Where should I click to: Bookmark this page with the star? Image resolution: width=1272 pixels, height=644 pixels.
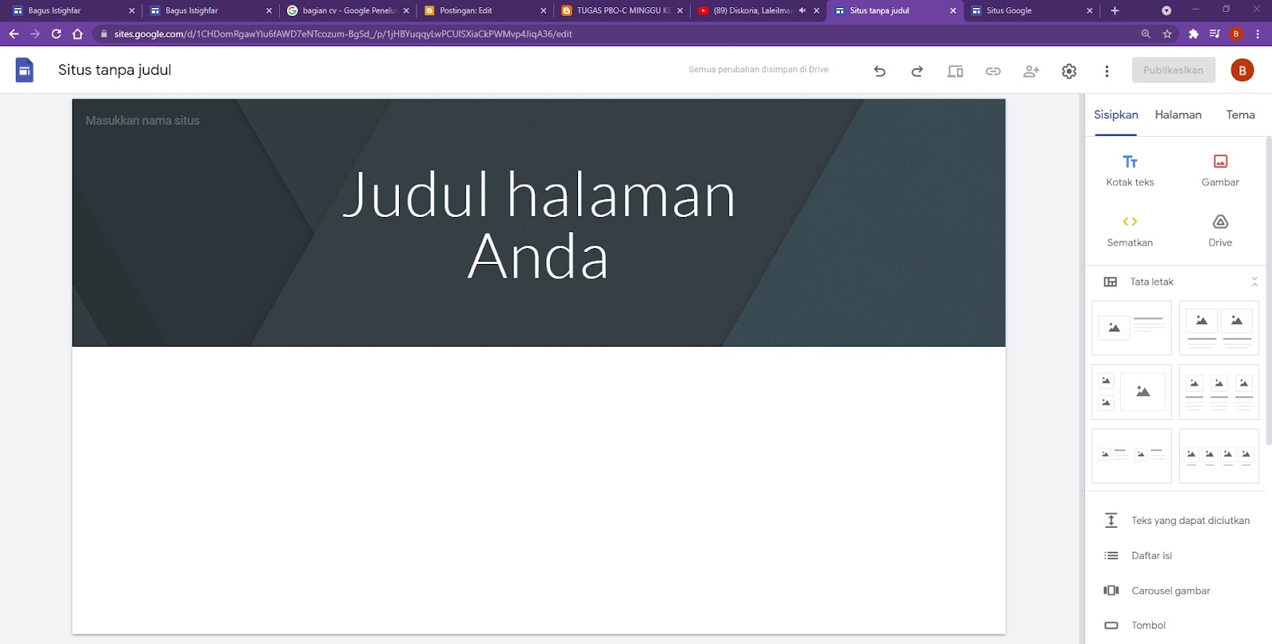pos(1167,33)
